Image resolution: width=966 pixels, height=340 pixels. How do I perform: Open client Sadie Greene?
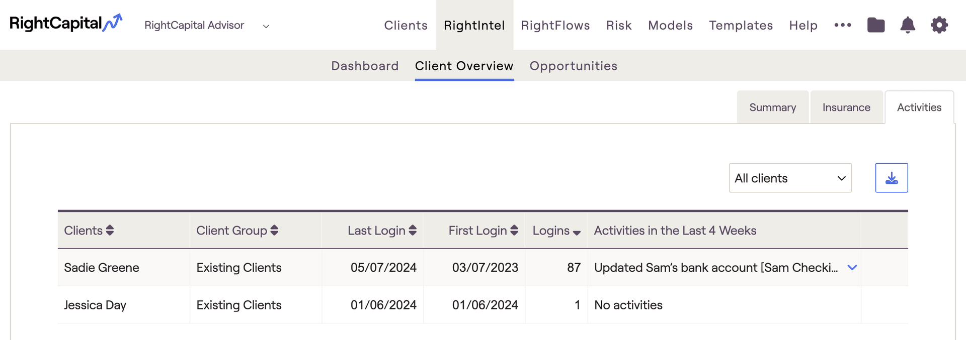(102, 268)
